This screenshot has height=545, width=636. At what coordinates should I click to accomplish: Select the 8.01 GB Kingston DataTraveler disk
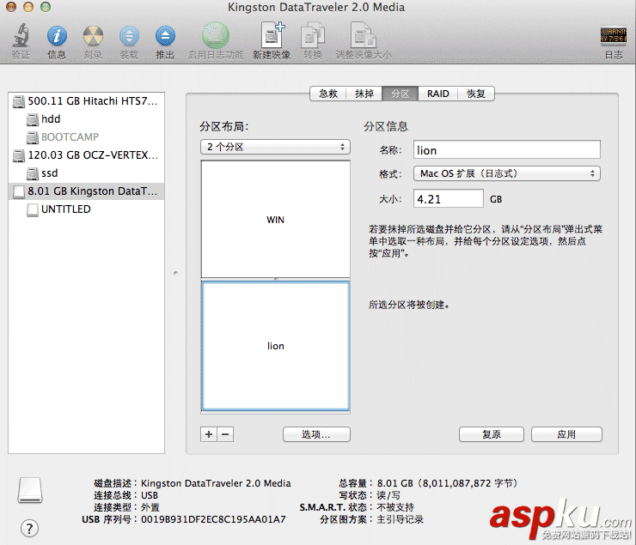pos(86,191)
